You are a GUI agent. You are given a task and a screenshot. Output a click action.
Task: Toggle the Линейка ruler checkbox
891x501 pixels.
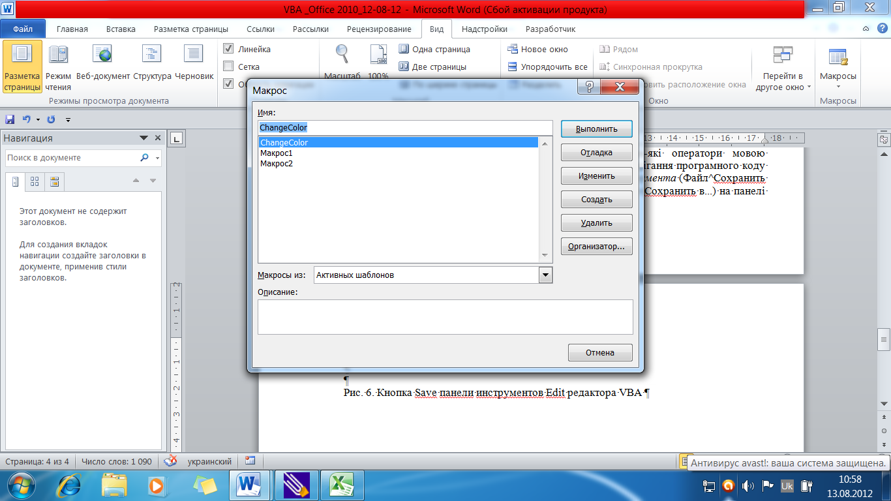click(x=228, y=49)
